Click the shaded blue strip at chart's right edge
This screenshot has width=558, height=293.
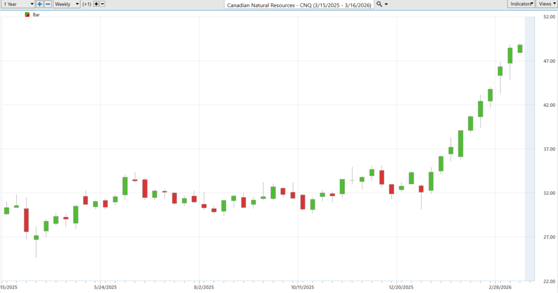(x=530, y=147)
